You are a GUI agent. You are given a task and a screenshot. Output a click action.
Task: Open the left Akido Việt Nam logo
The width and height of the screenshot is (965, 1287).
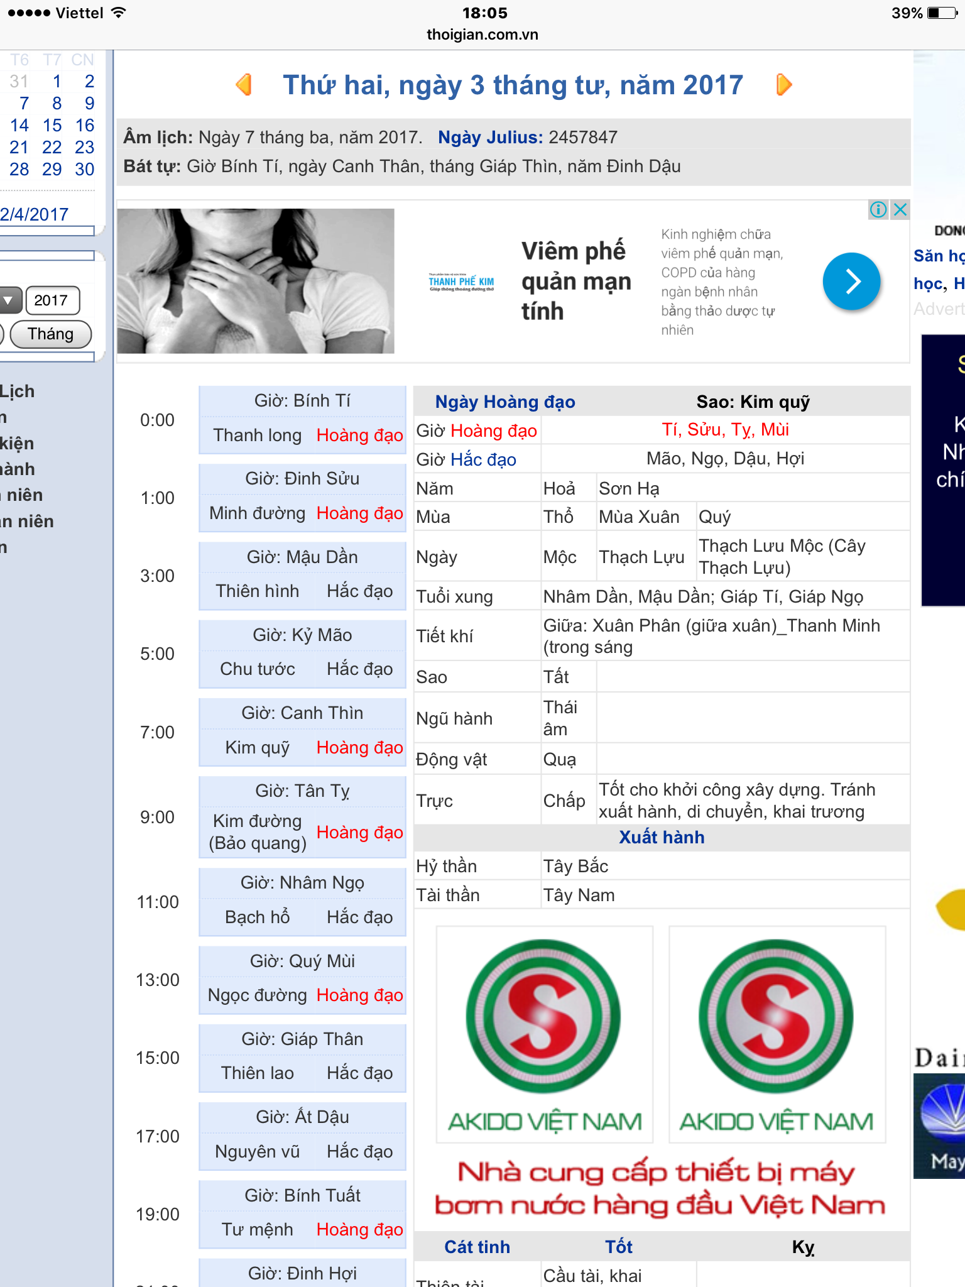pos(544,1034)
